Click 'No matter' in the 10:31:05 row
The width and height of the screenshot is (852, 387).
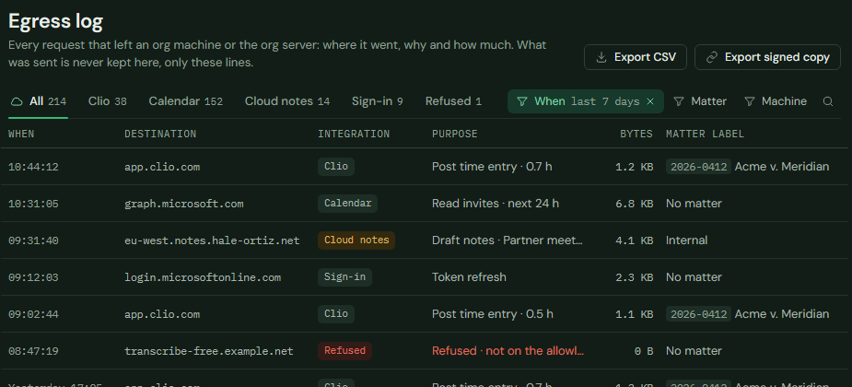pyautogui.click(x=694, y=204)
